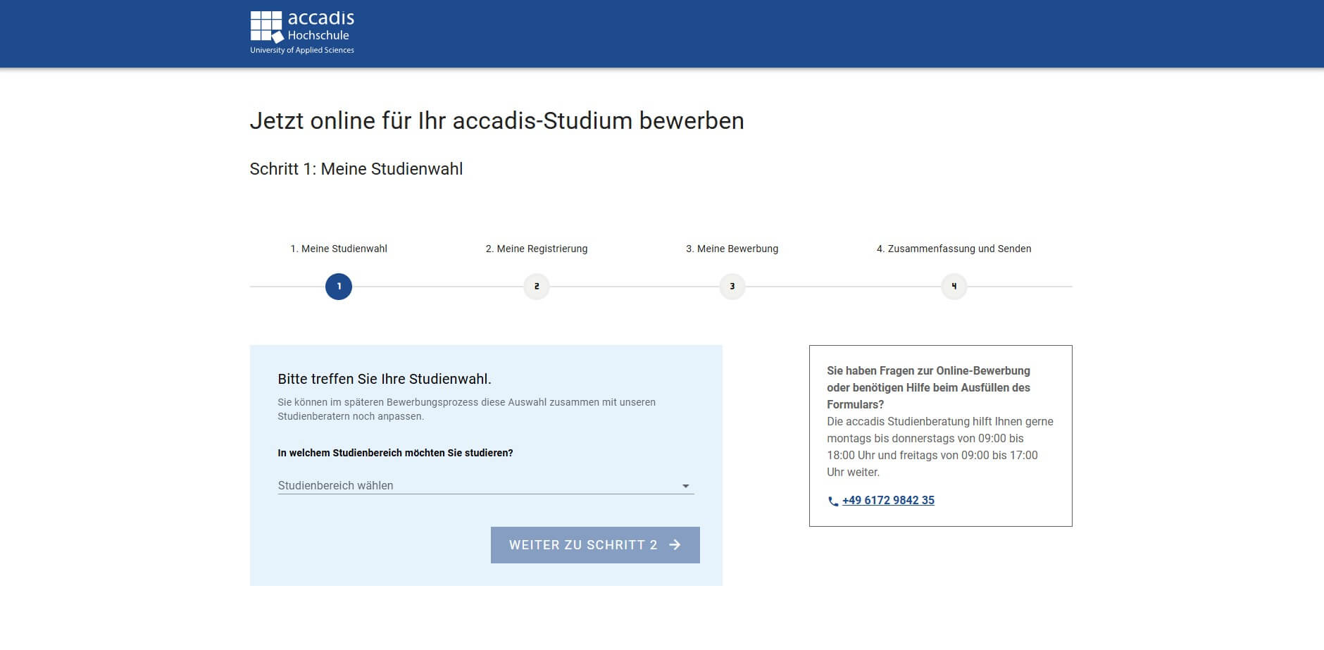Call the +49 6172 9842 35 link
1324x650 pixels.
888,501
